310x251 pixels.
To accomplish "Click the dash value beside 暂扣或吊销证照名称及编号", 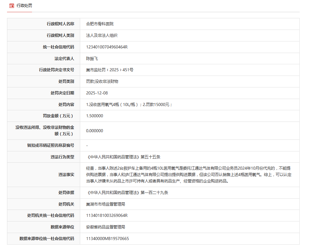I will pyautogui.click(x=87, y=146).
